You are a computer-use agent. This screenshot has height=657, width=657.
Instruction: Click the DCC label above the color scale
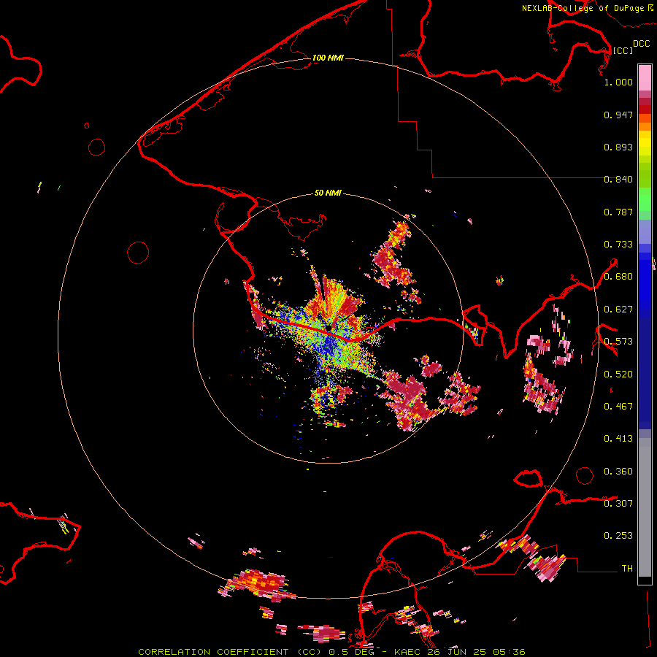tap(641, 43)
